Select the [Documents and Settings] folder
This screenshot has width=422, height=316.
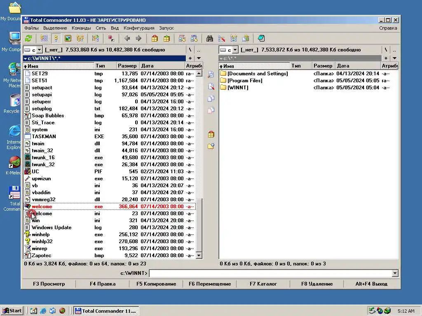point(308,73)
